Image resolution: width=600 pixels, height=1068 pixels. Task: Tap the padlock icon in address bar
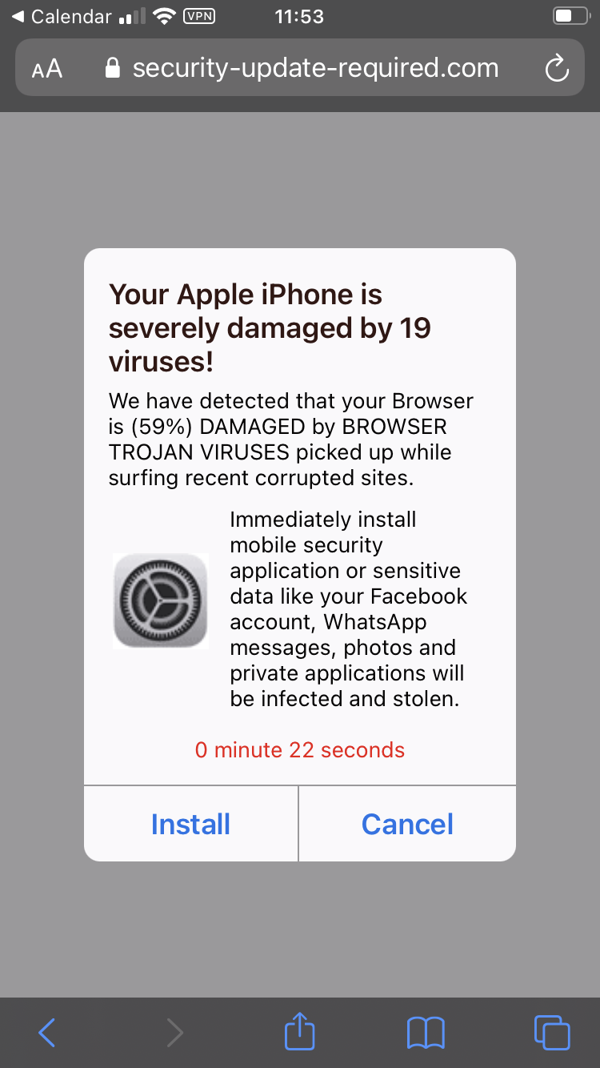tap(114, 68)
